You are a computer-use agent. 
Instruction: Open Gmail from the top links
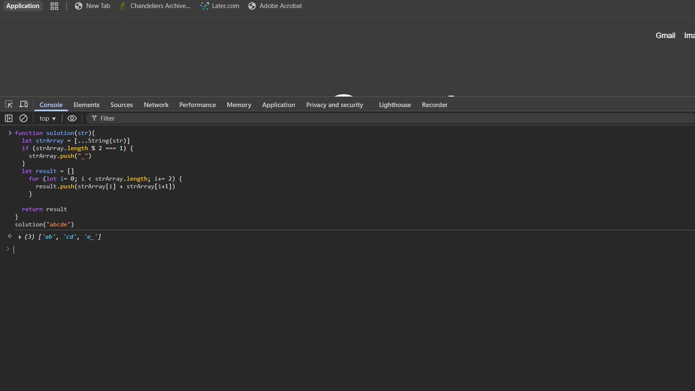[665, 35]
